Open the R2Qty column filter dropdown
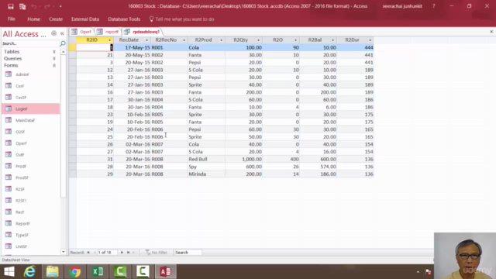 (258, 40)
